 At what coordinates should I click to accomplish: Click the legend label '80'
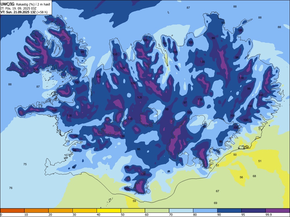[x=195, y=215]
